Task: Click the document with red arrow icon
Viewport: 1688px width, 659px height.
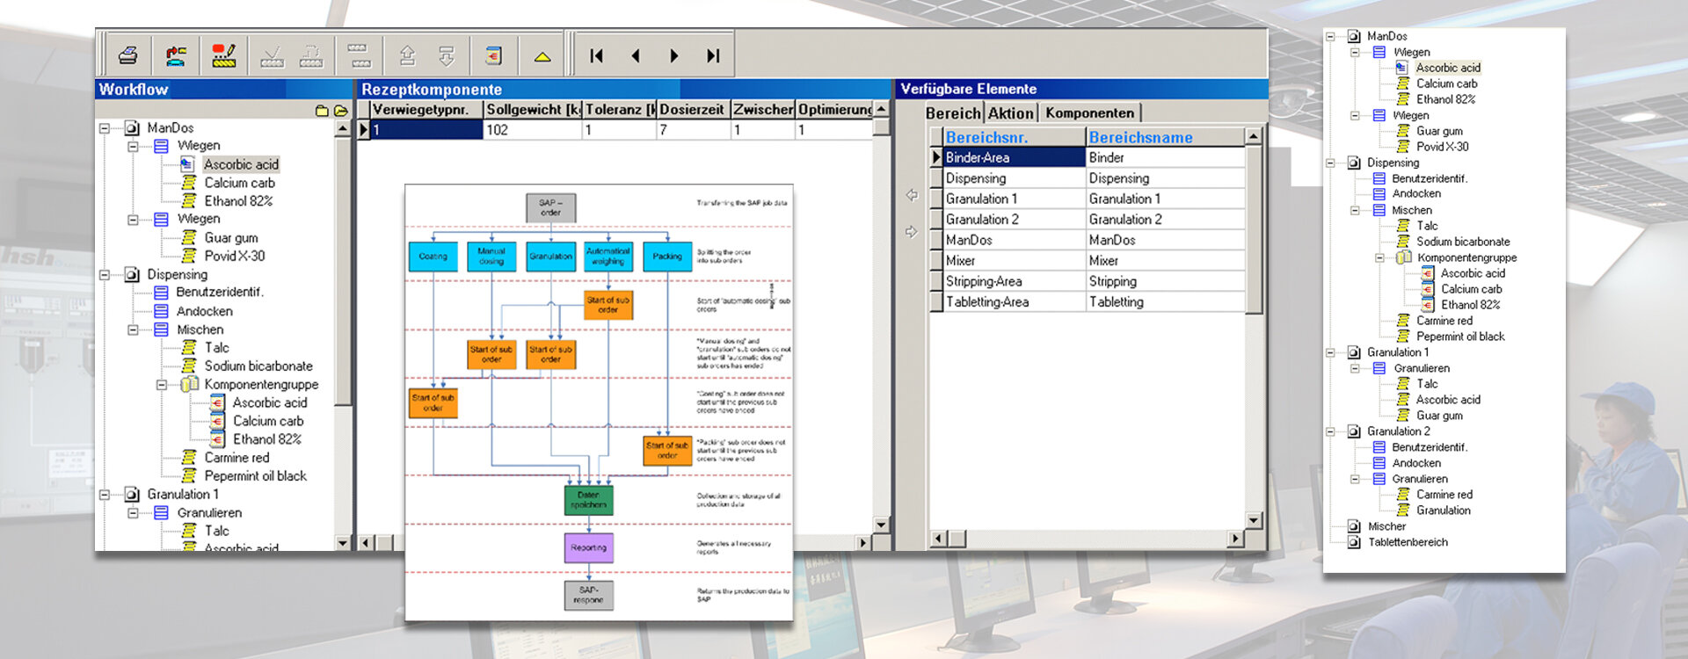Action: point(494,56)
